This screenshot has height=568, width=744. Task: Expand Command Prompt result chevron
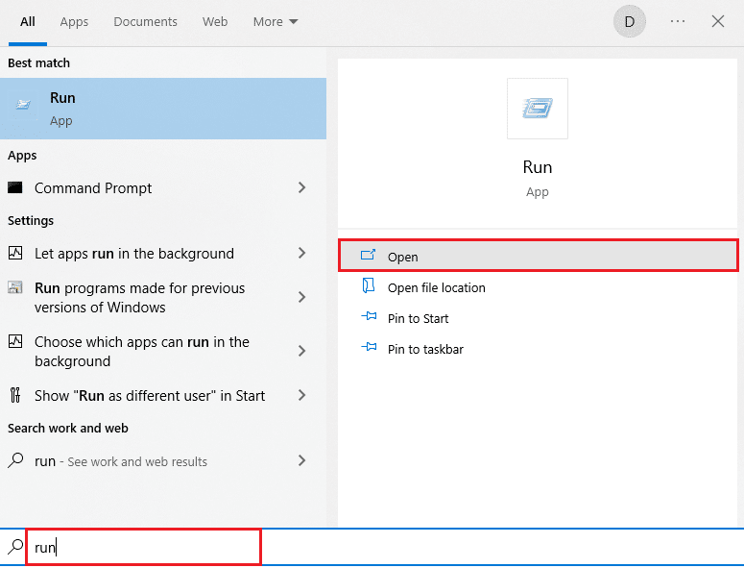(301, 188)
